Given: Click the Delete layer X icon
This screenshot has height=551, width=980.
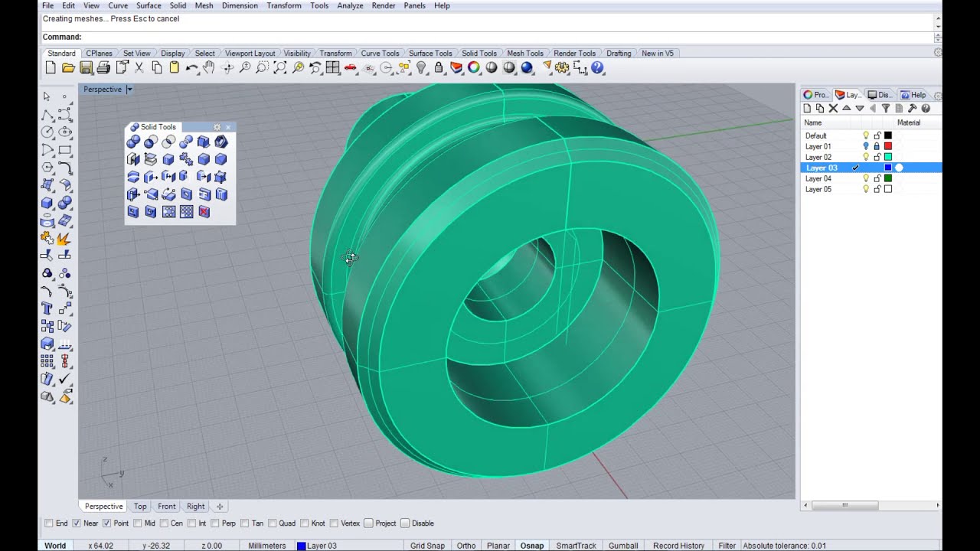Looking at the screenshot, I should click(833, 109).
